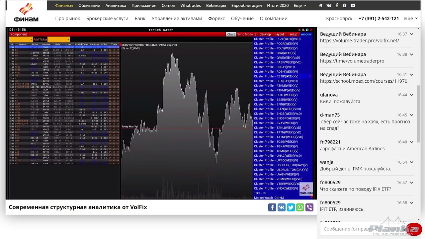Open the setup menu in market watch

pyautogui.click(x=293, y=34)
